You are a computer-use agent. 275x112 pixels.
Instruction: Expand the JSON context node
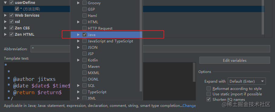coord(78,47)
